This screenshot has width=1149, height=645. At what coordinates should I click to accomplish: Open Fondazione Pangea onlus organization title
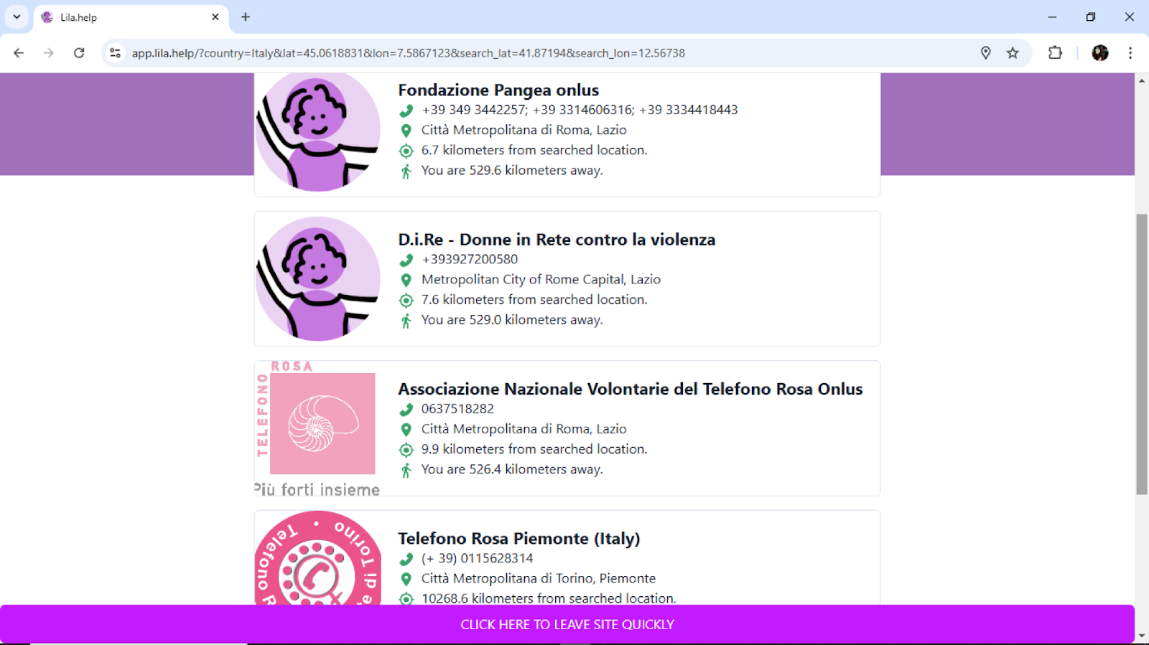click(498, 90)
